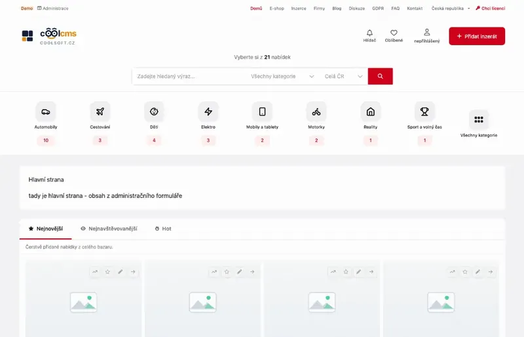
Task: Click the coolcms logo
Action: click(49, 36)
